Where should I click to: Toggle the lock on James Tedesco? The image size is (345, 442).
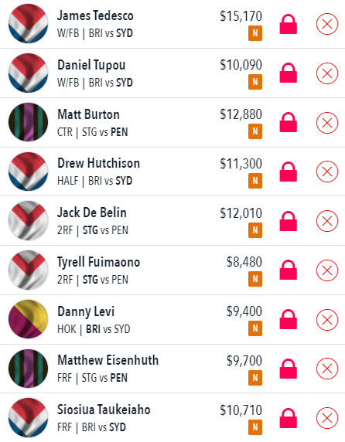(x=288, y=24)
